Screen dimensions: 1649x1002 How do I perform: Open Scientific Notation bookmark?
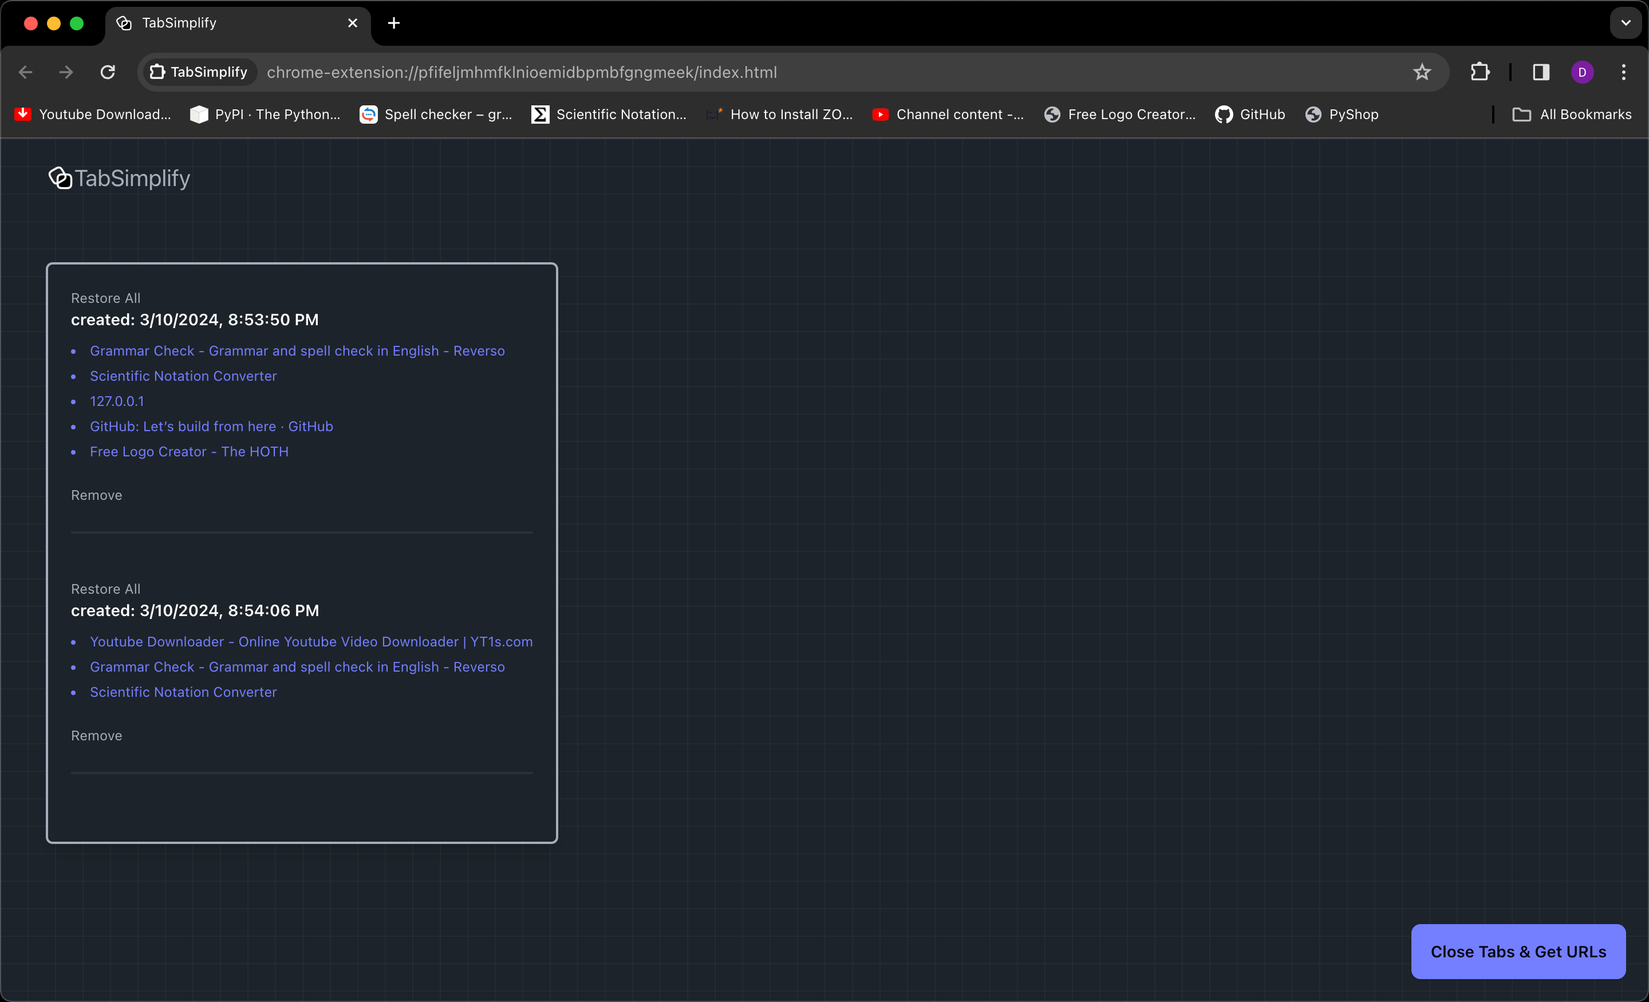(608, 115)
